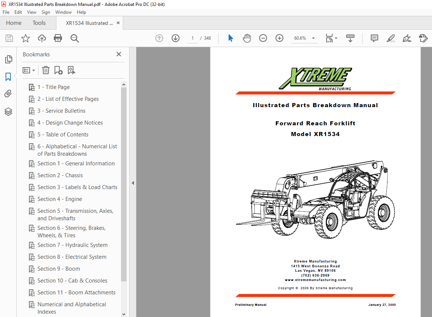
Task: Open the View menu
Action: click(32, 12)
